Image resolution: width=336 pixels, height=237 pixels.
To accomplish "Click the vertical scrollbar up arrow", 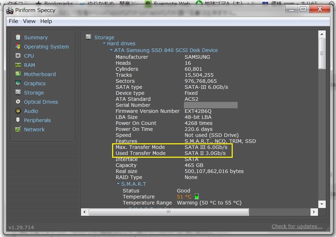I will (x=322, y=34).
